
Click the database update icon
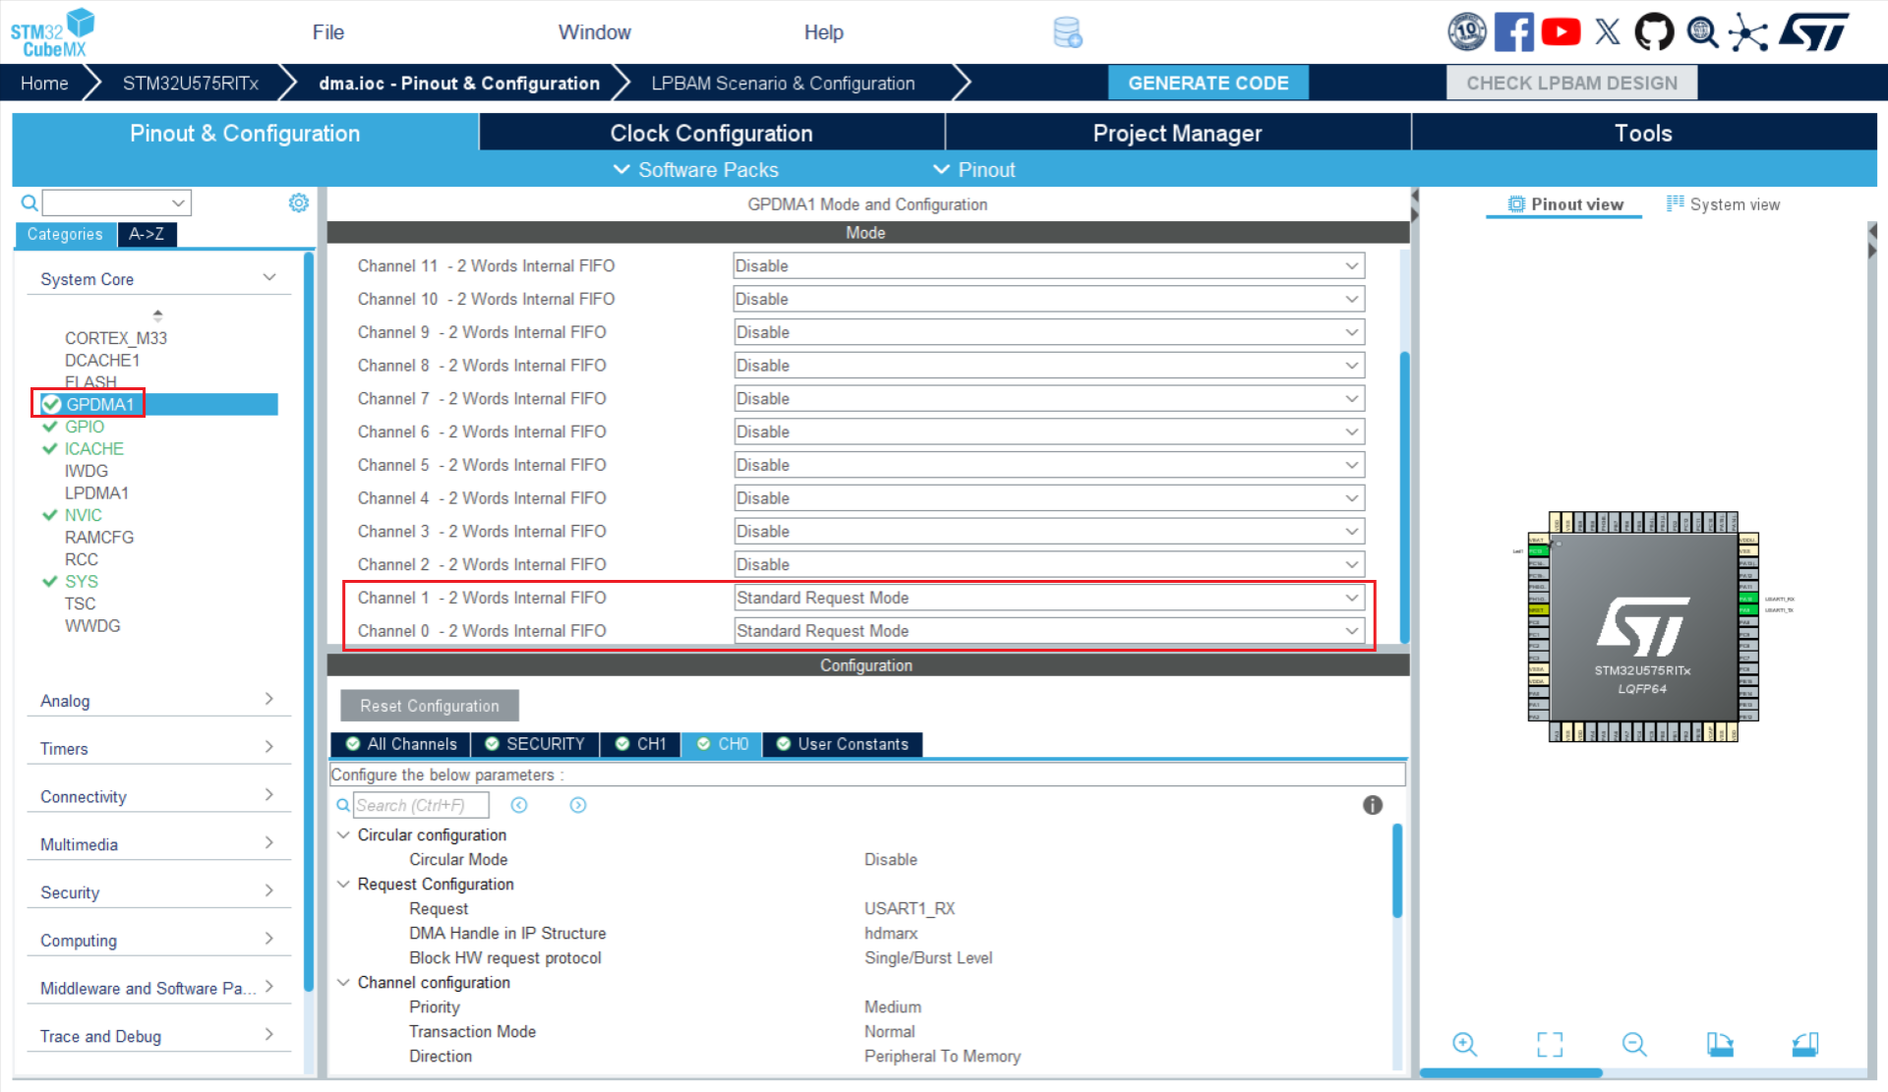pyautogui.click(x=1067, y=32)
